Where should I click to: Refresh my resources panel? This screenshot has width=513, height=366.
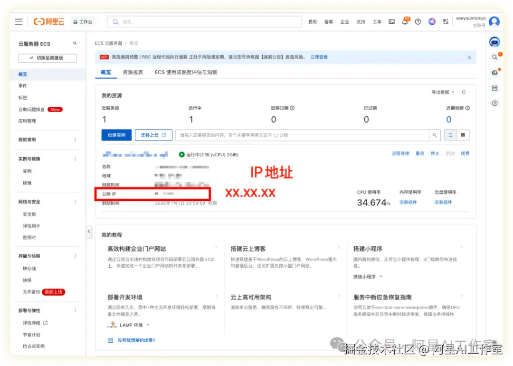click(x=464, y=92)
